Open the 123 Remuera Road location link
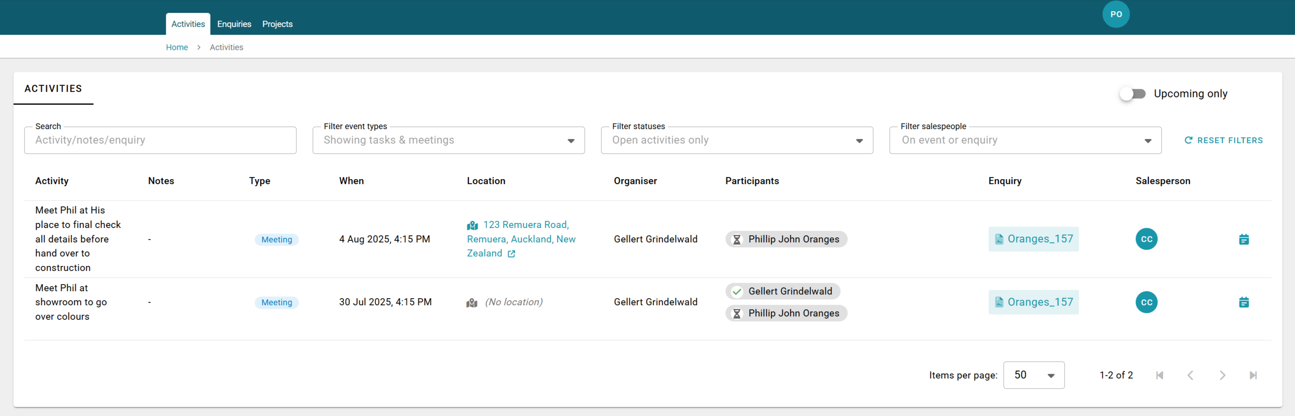The image size is (1295, 416). coord(521,239)
